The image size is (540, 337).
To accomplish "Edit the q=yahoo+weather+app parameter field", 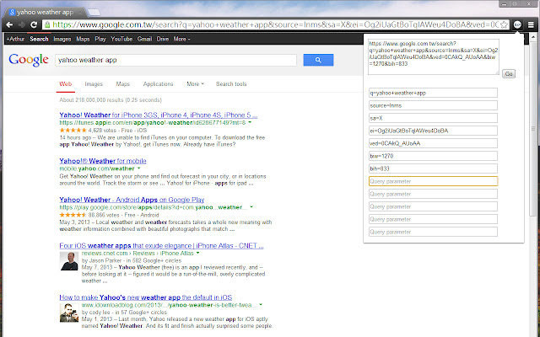I will coord(433,93).
